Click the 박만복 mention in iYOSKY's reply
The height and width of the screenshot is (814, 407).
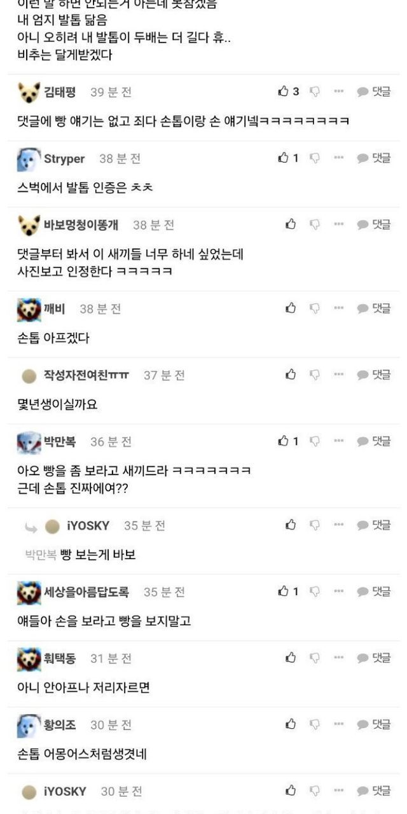pos(41,555)
